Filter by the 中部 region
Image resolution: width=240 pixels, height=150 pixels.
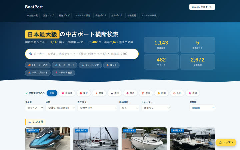(115, 93)
